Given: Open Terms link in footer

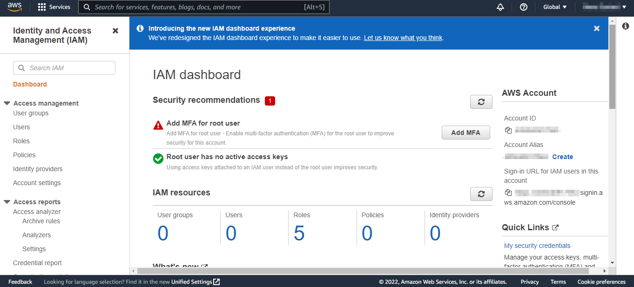Looking at the screenshot, I should (x=558, y=282).
